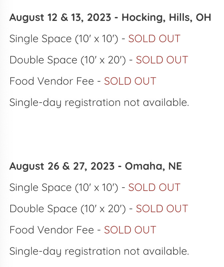Viewport: 224px width, 267px height.
Task: Select Double Space label under Omaha event
Action: (43, 208)
